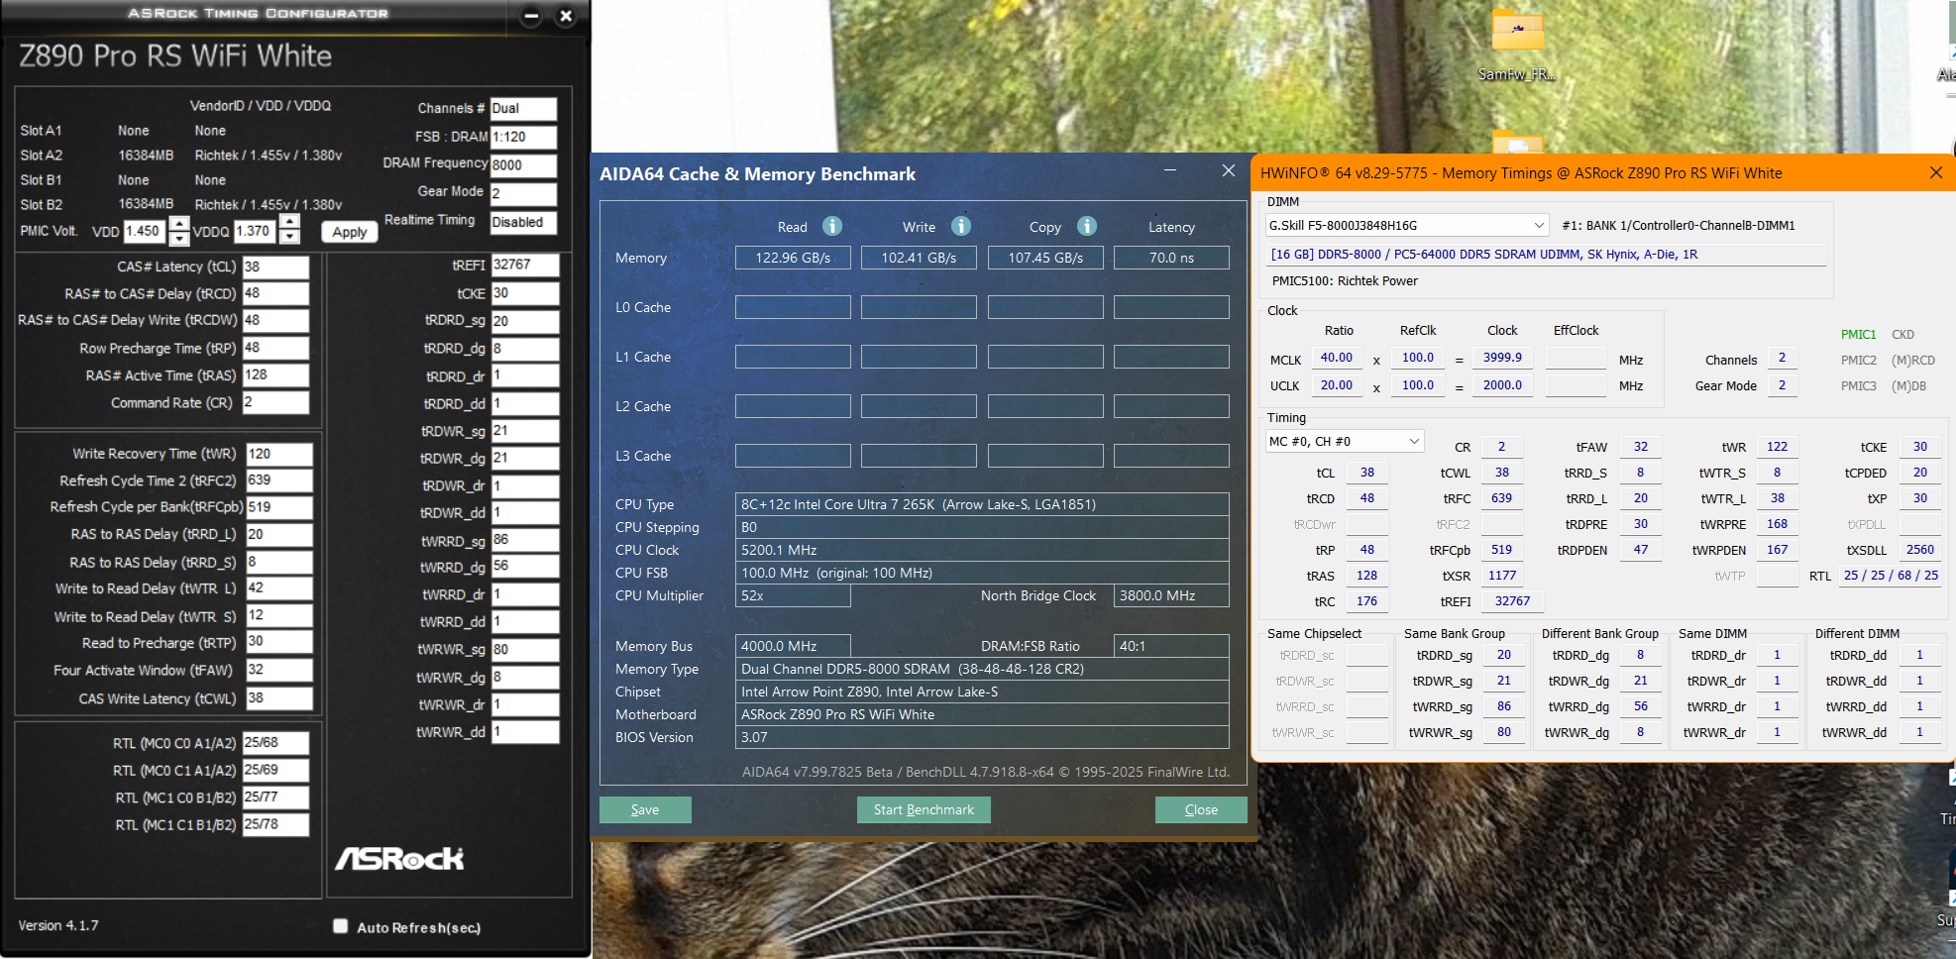Click the Copy info icon in AIDA64
Screen dimensions: 1956x959
click(1087, 226)
